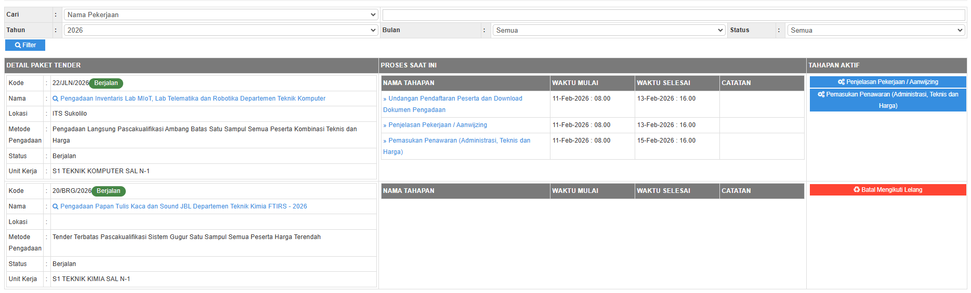Click the gears icon on Penjelasan Pekerjaan button
The height and width of the screenshot is (293, 971).
click(x=841, y=82)
